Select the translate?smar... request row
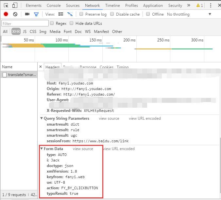This screenshot has height=200, width=221. pos(19,75)
